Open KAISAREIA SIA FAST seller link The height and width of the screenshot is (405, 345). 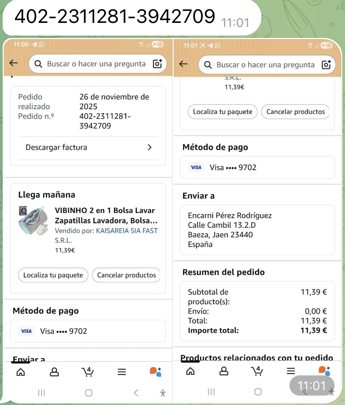[106, 235]
